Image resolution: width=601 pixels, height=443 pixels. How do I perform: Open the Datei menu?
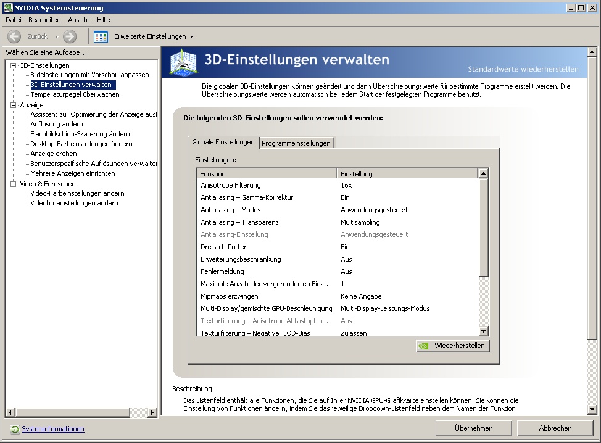tap(14, 20)
